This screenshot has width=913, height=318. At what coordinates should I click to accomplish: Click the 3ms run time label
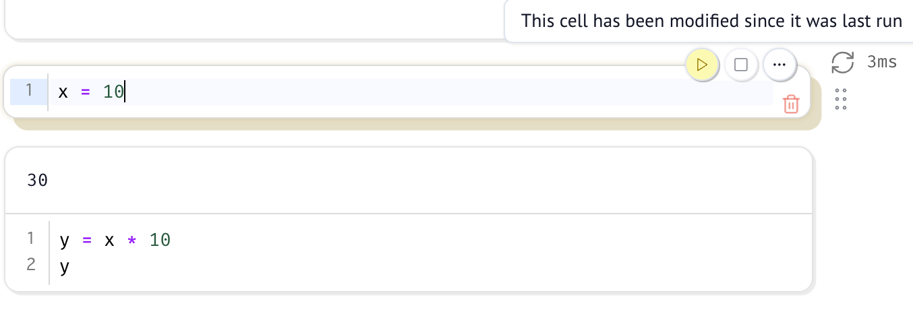tap(882, 63)
